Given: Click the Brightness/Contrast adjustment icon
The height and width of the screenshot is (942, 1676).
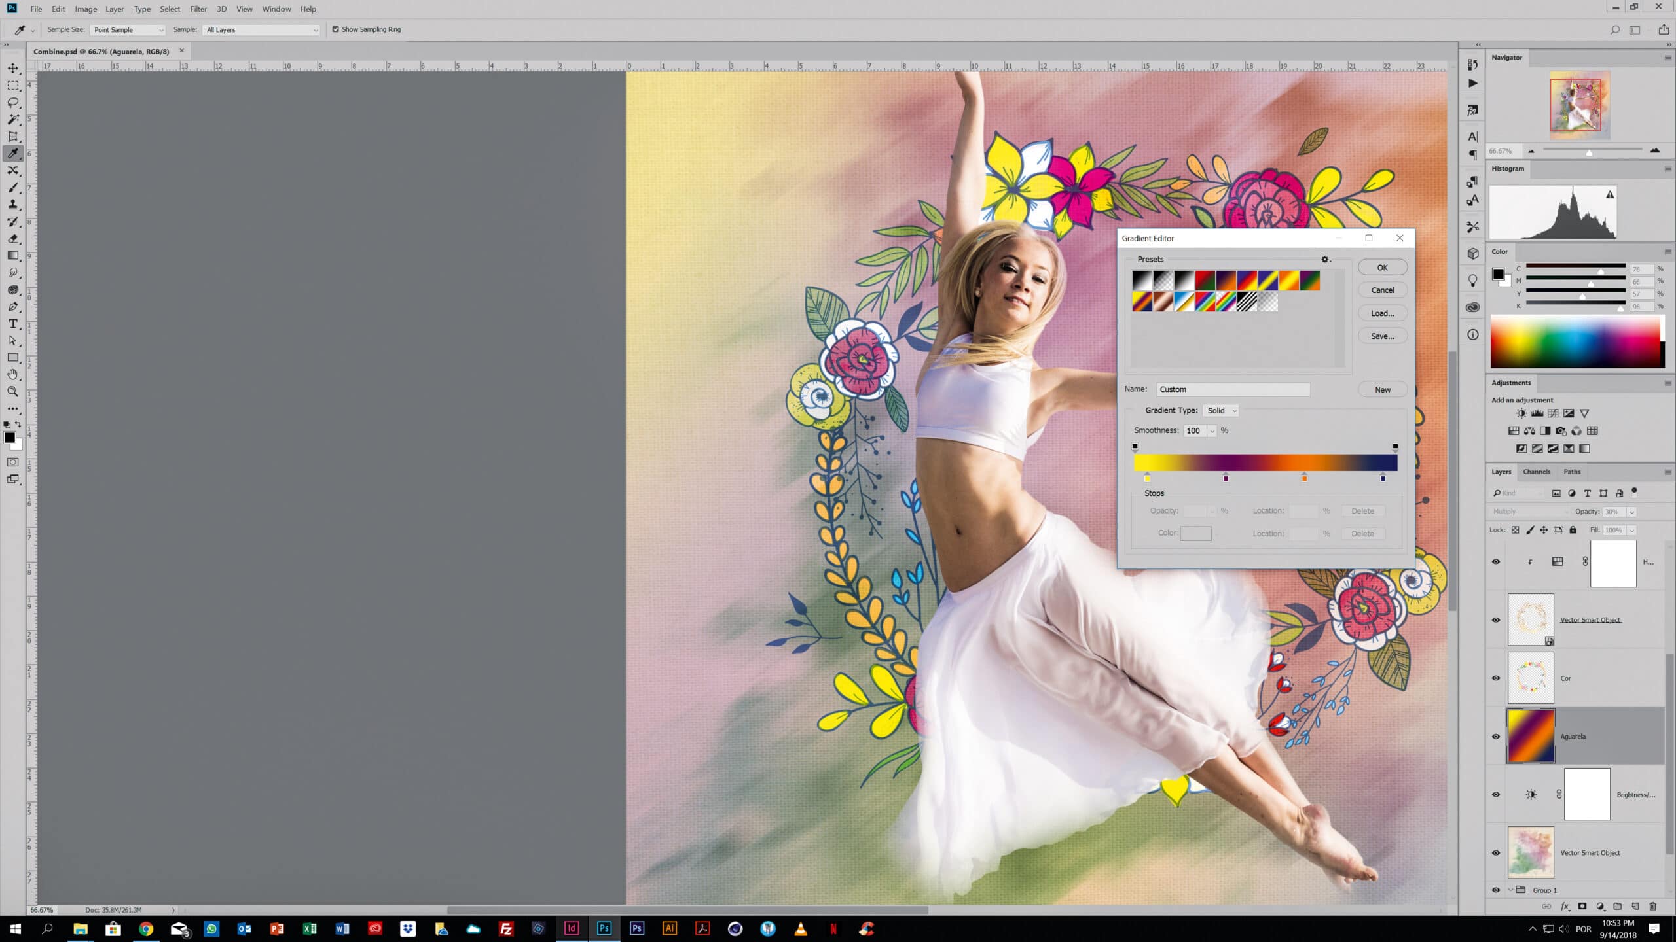Looking at the screenshot, I should pos(1521,413).
